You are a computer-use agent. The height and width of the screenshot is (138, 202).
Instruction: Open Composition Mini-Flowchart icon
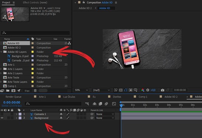(87, 104)
